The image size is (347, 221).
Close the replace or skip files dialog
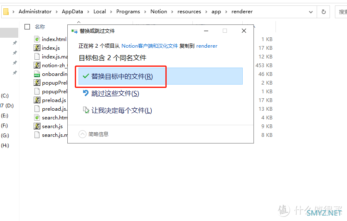(244, 31)
